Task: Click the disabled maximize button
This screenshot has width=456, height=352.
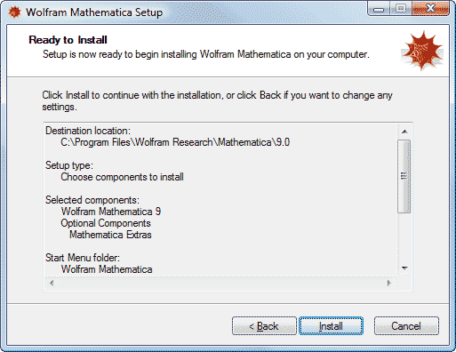Action: (400, 9)
